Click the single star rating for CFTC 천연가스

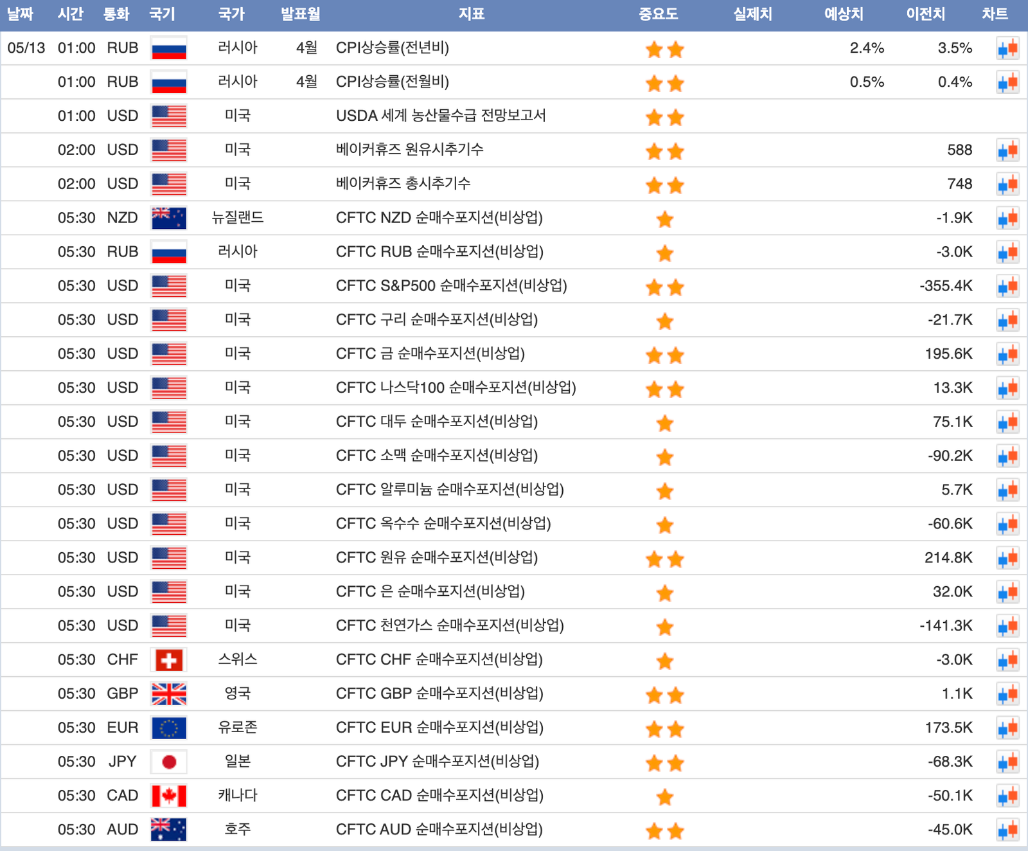click(x=664, y=627)
